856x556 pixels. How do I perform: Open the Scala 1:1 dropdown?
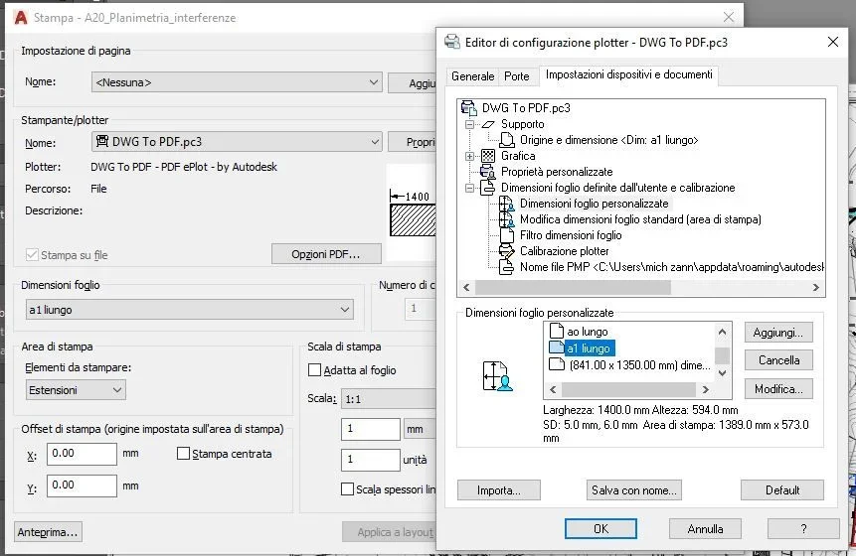(x=389, y=399)
